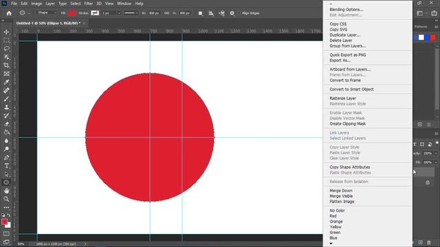Show more label colors via bottom arrow
Viewport: 440px width, 247px height.
(331, 244)
